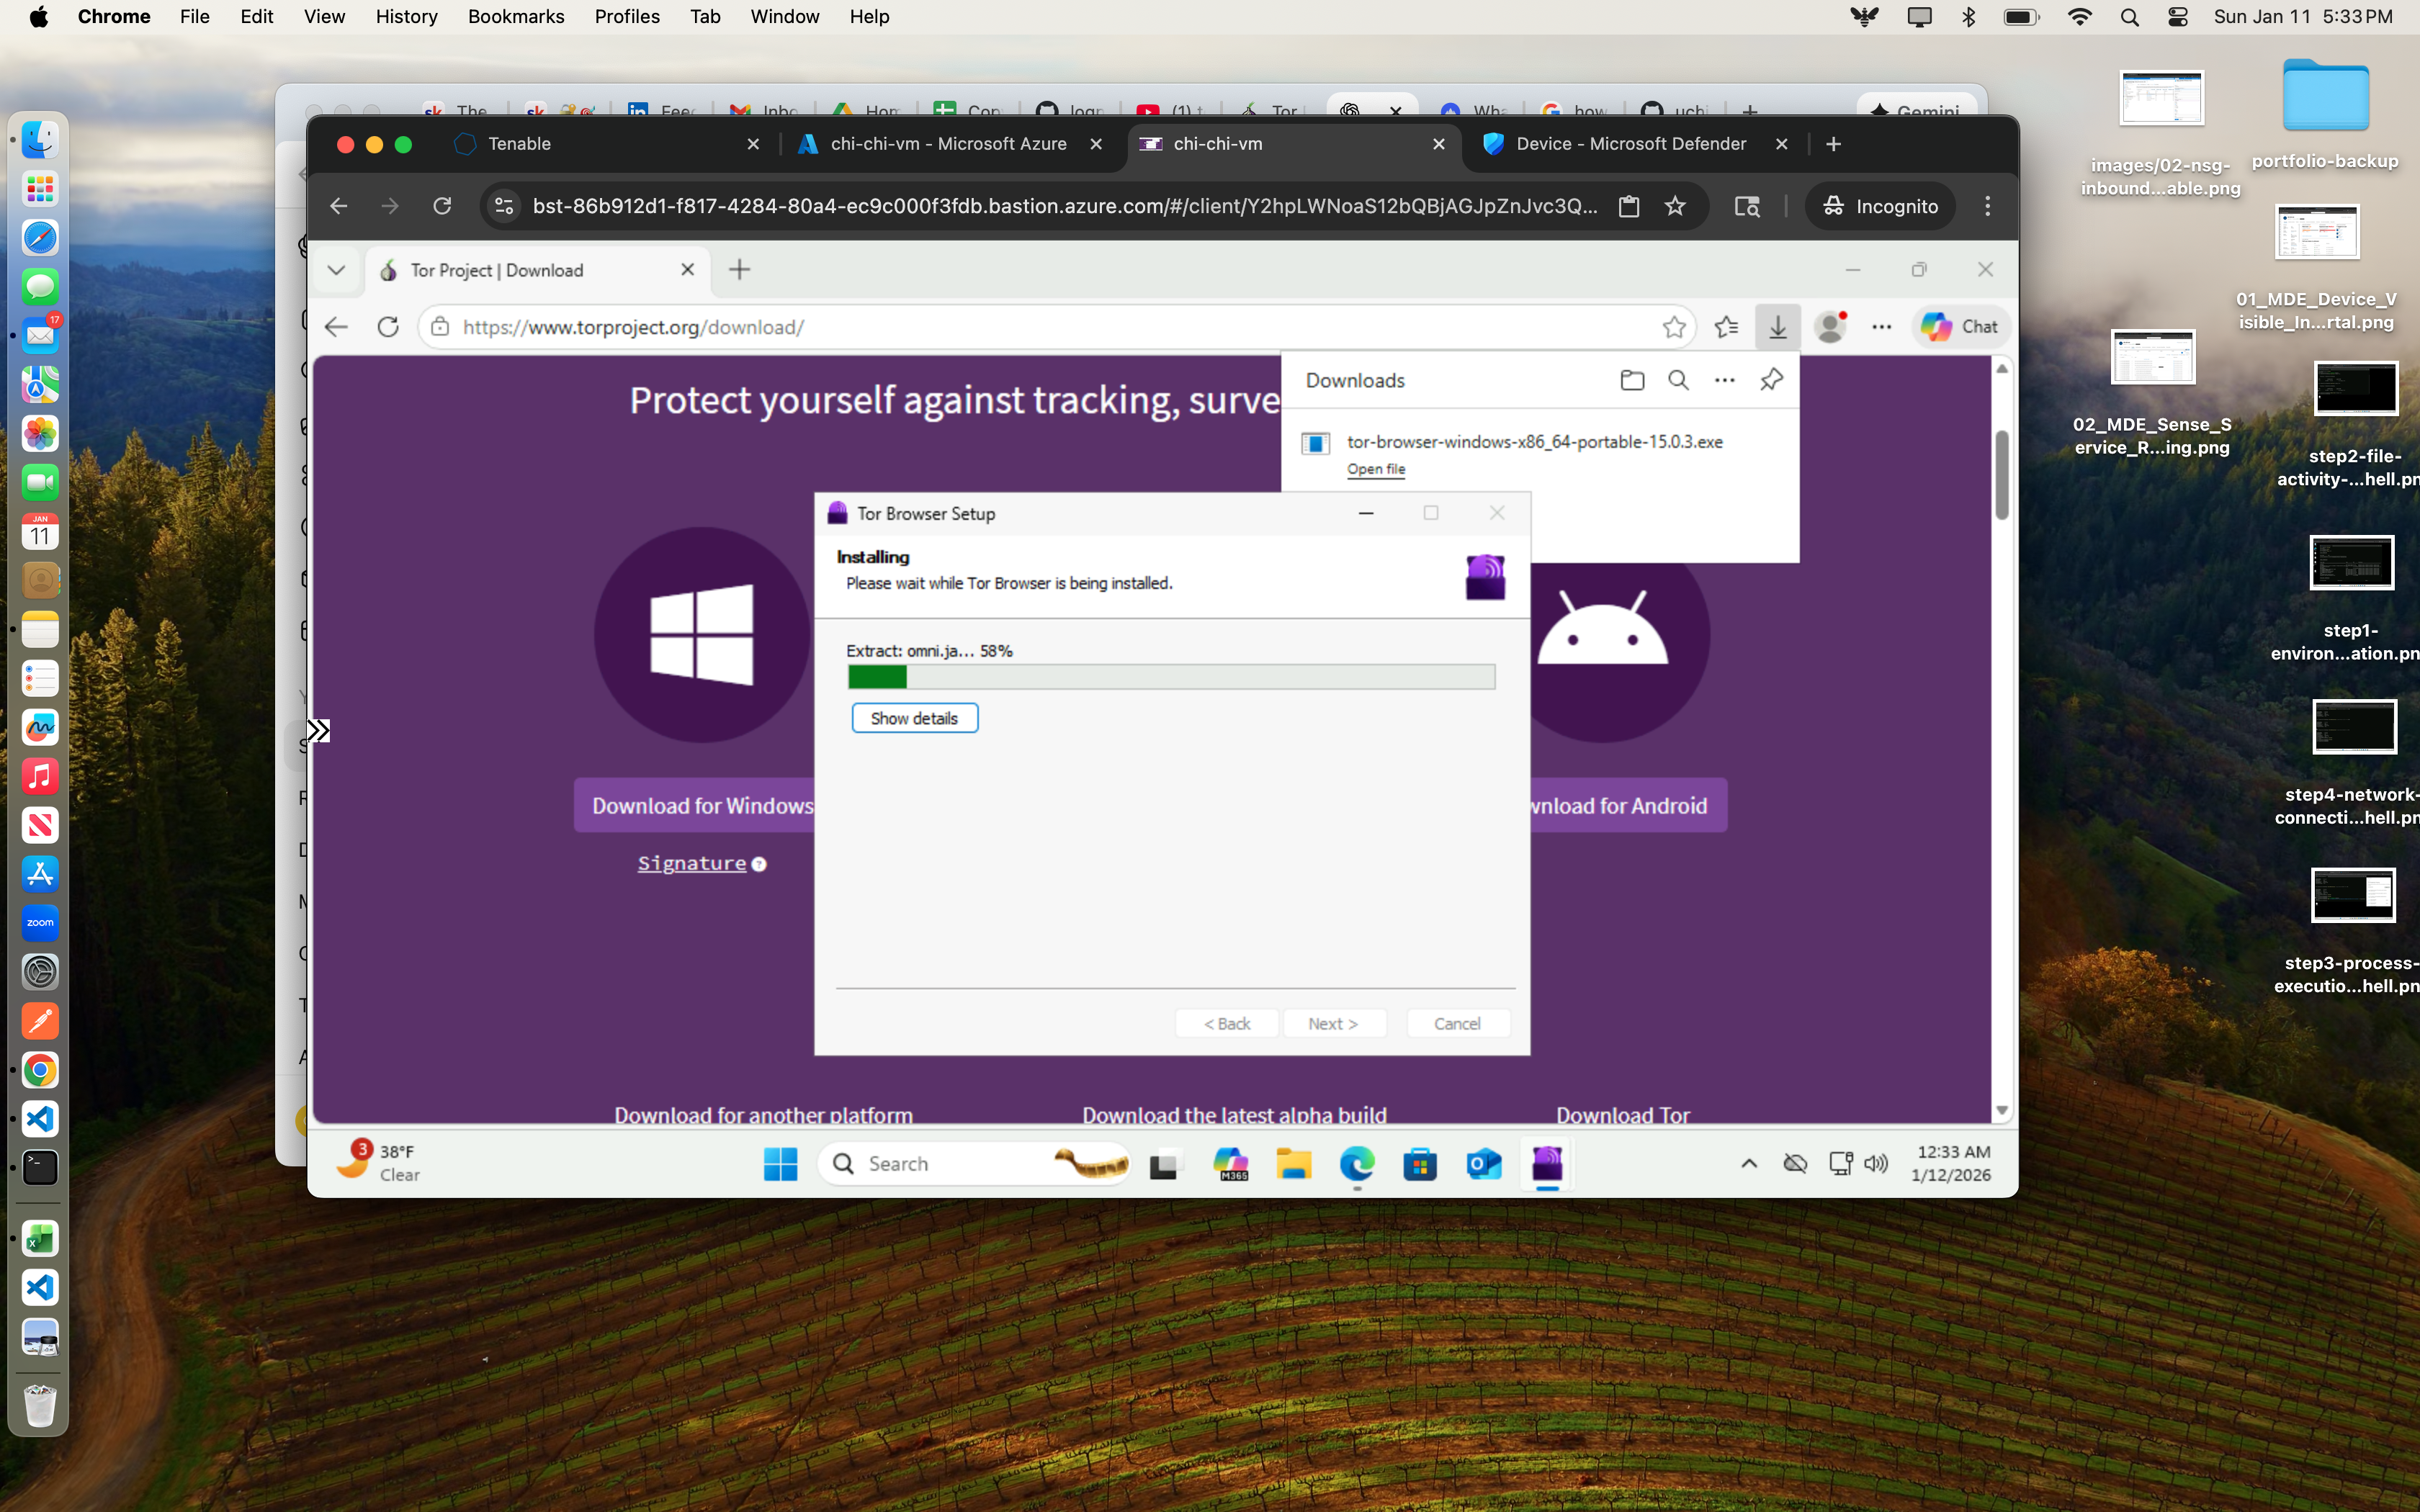Select 01_MDE_Device_Visible desktop screenshot file
This screenshot has width=2420, height=1512.
pyautogui.click(x=2316, y=268)
